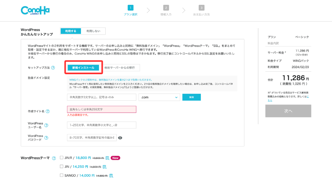Focus the WordPress ユーザー名 input field
This screenshot has width=332, height=181.
pyautogui.click(x=101, y=125)
